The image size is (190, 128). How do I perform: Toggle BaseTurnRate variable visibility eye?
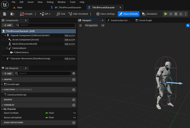(x=75, y=113)
